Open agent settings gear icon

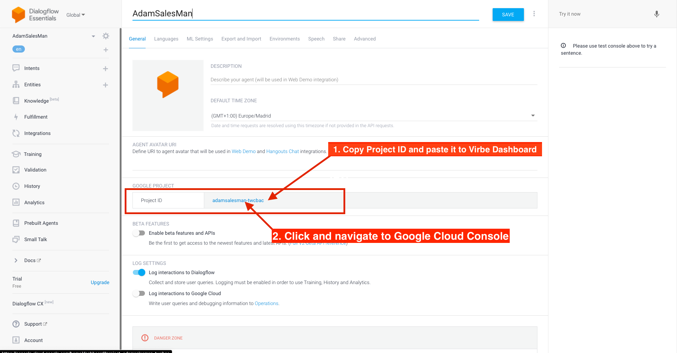[106, 36]
